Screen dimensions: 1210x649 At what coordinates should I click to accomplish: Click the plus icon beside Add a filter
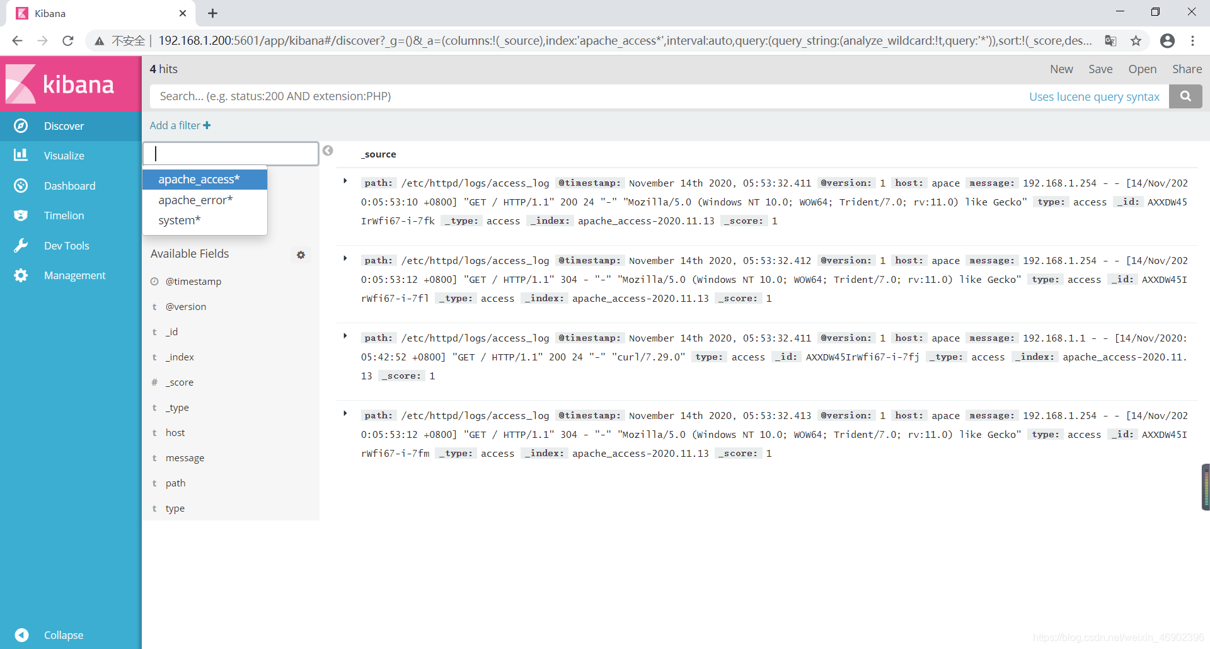pyautogui.click(x=207, y=125)
